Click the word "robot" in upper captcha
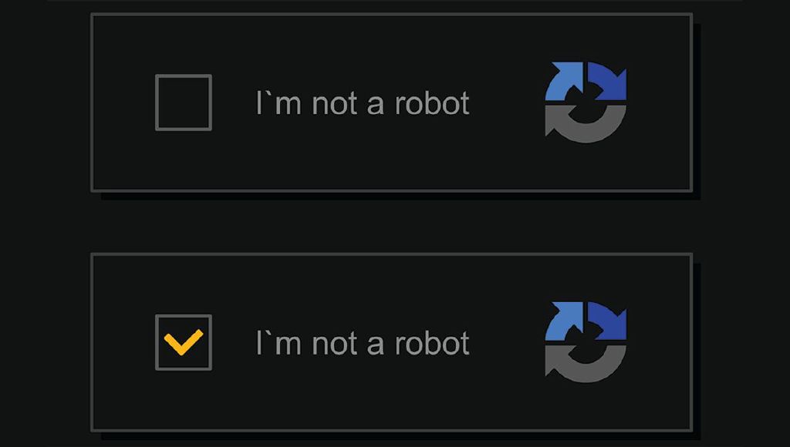The image size is (790, 447). 432,103
